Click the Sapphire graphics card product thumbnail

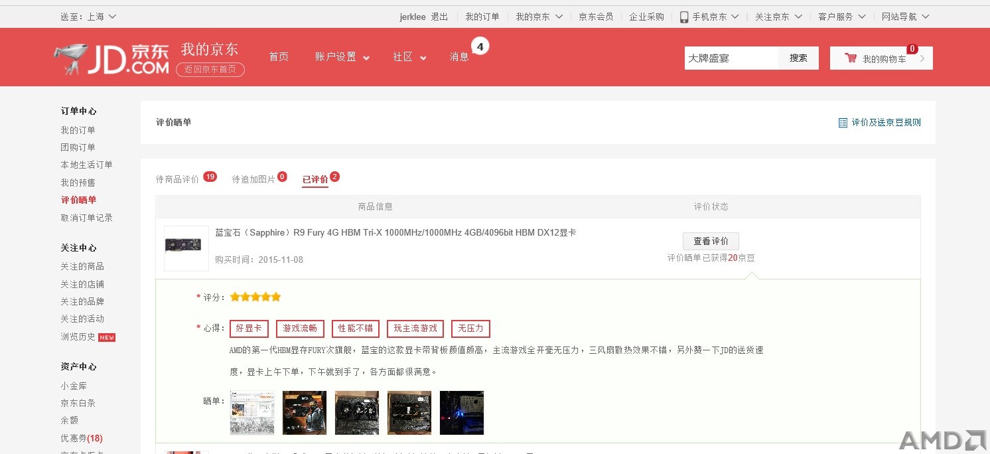(186, 248)
